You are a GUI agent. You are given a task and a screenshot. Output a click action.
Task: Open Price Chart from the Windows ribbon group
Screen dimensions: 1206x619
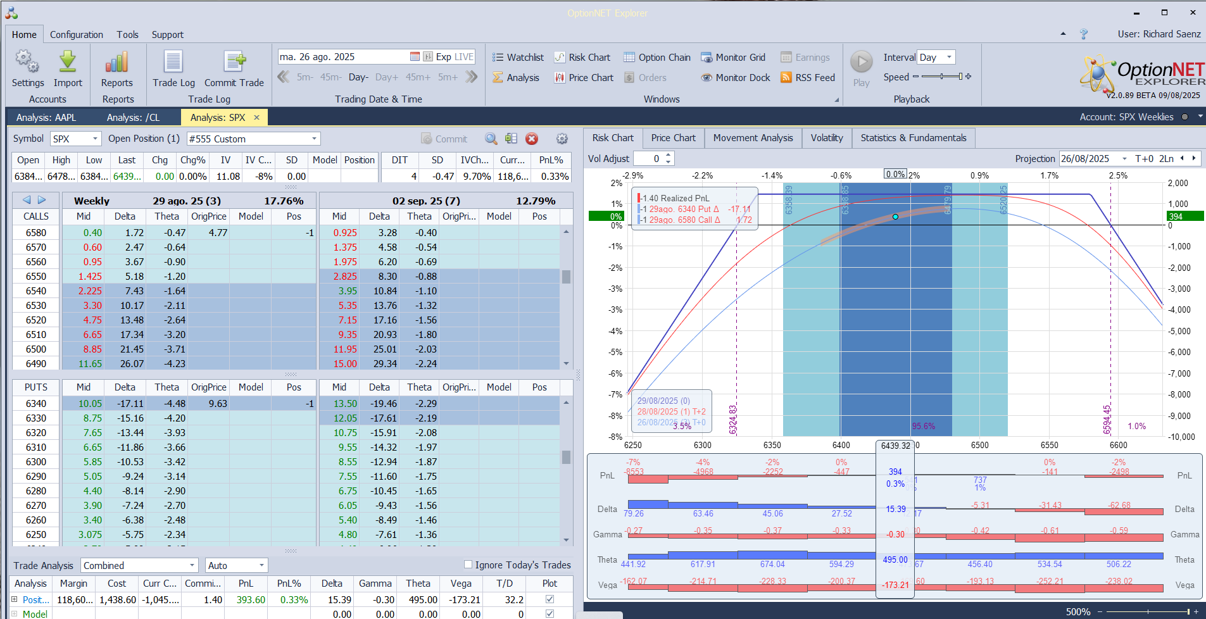[584, 77]
